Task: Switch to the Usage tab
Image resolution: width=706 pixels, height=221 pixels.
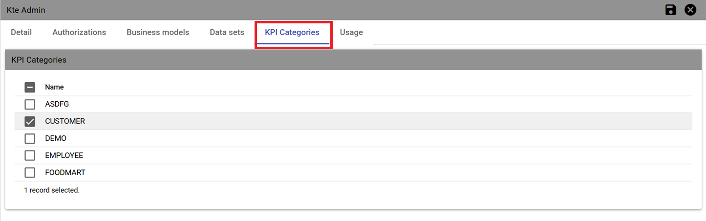Action: tap(351, 32)
